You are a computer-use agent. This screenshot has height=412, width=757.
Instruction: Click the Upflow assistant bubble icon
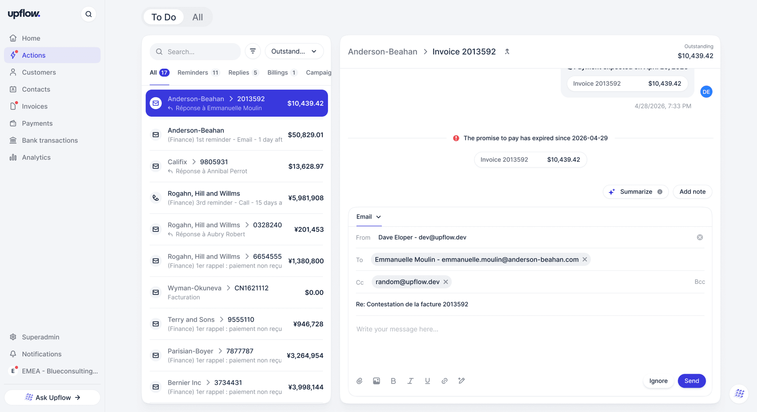(739, 393)
